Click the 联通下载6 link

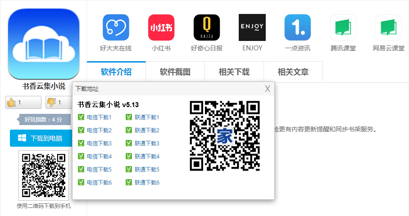(x=147, y=182)
